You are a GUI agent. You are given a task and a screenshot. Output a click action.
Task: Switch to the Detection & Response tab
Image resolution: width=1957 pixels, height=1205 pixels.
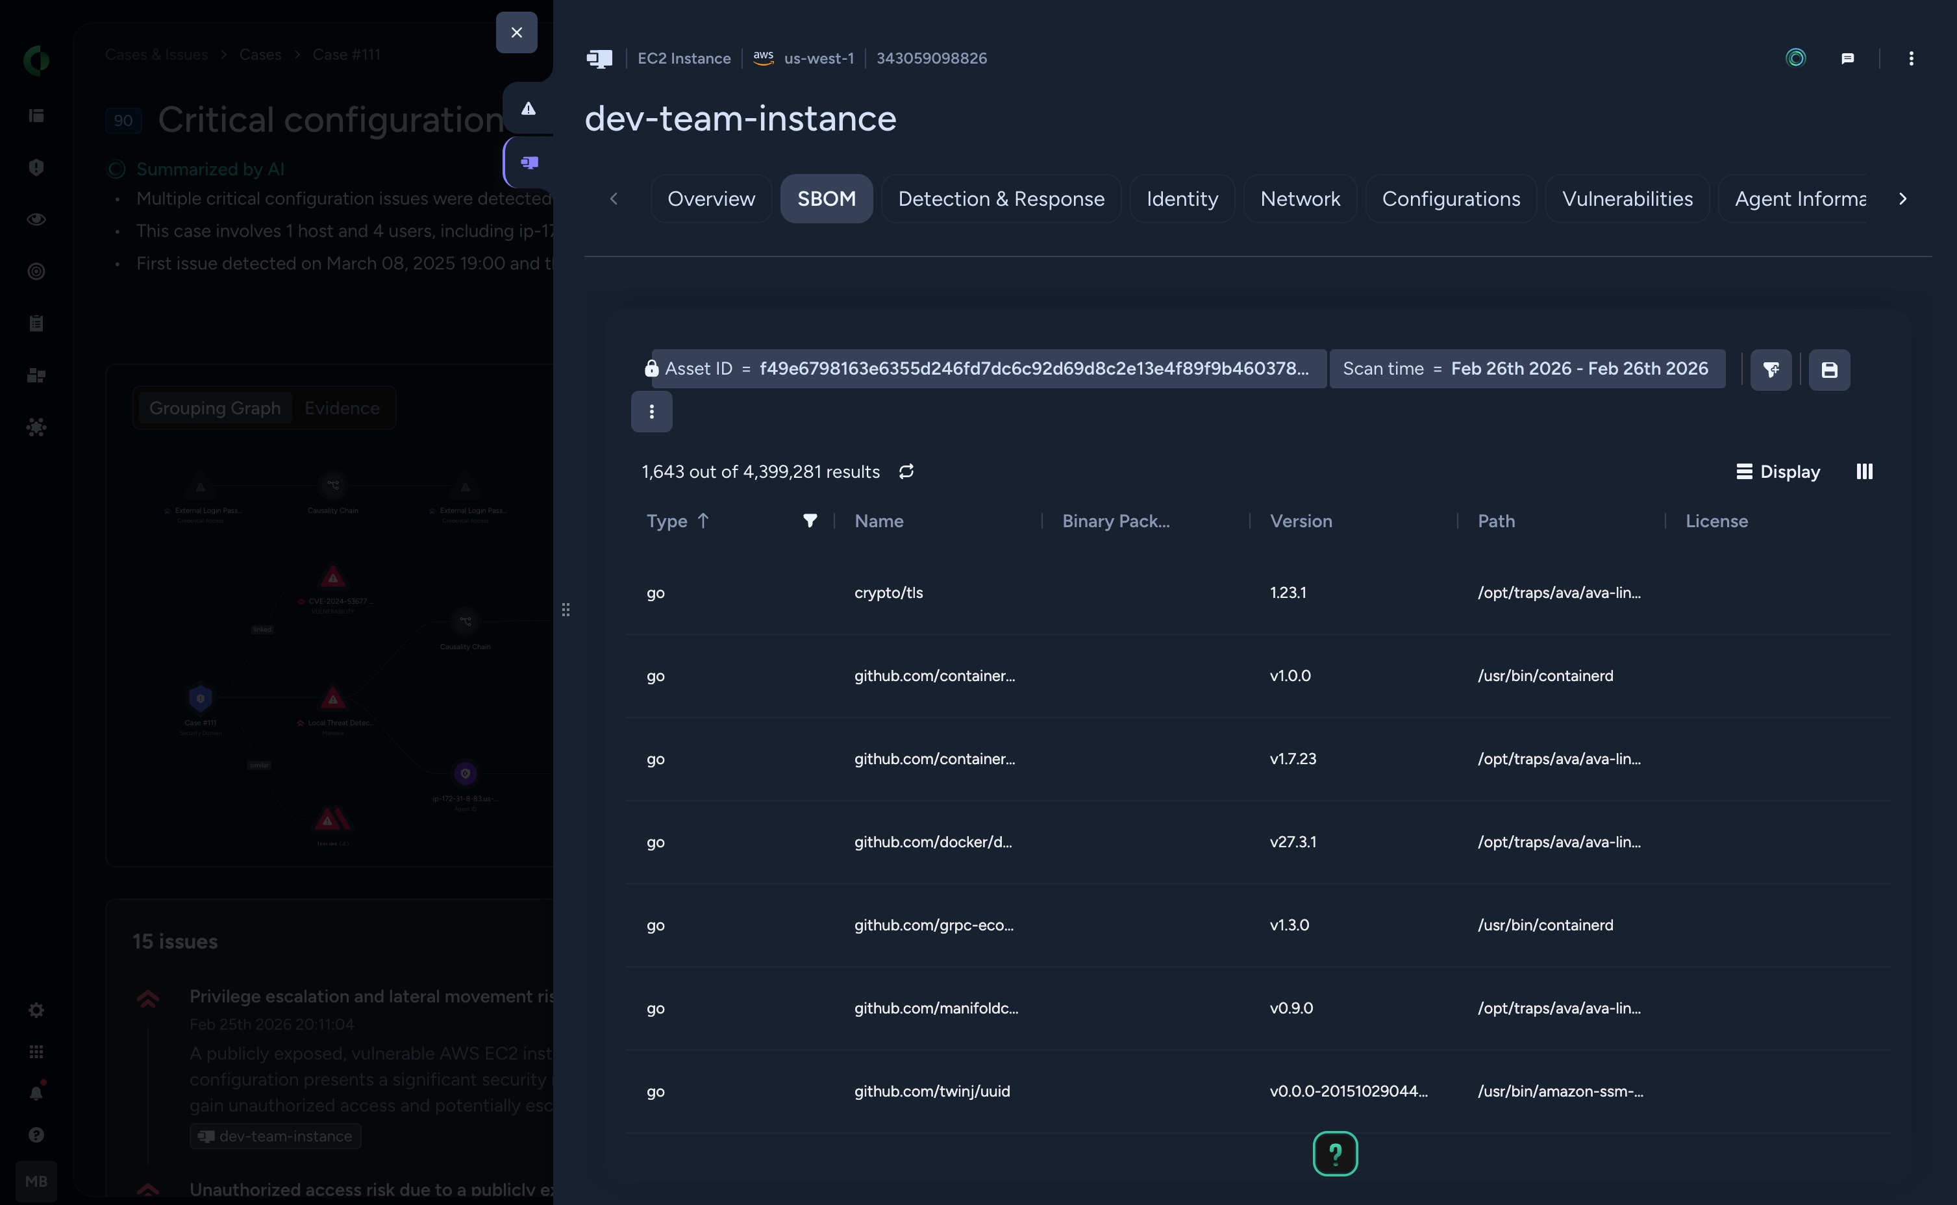(x=1000, y=199)
